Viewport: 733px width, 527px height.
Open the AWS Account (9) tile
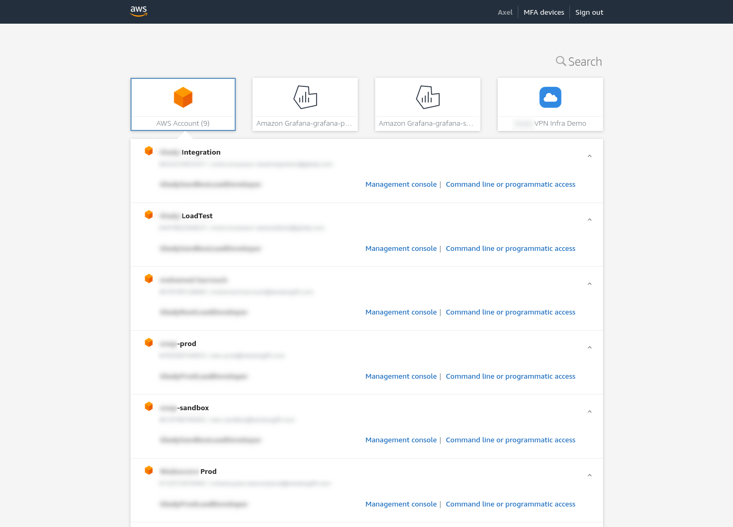183,104
